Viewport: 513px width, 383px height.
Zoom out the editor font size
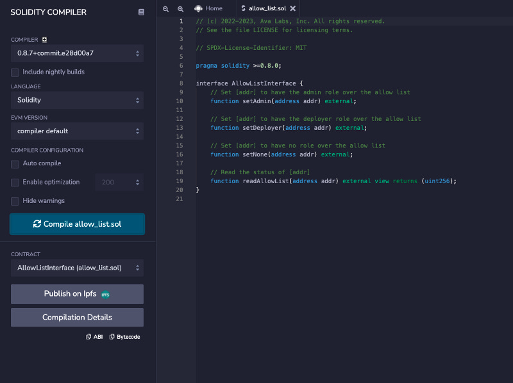click(x=166, y=9)
